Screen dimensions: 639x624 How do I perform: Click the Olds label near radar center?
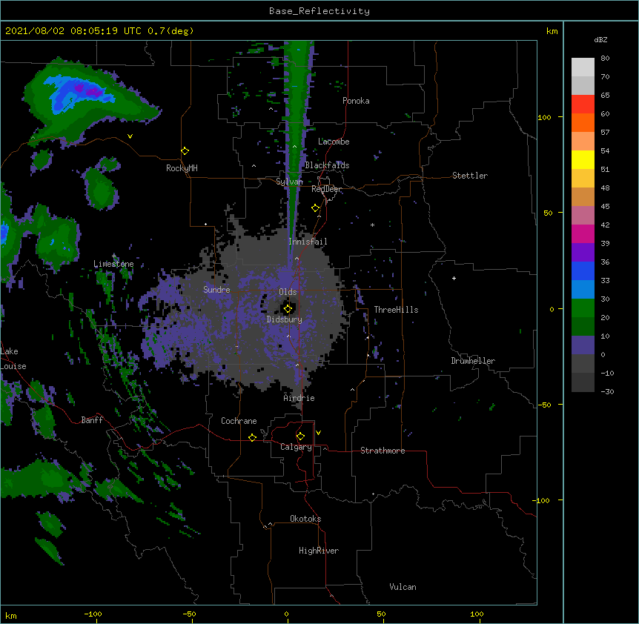pos(288,292)
